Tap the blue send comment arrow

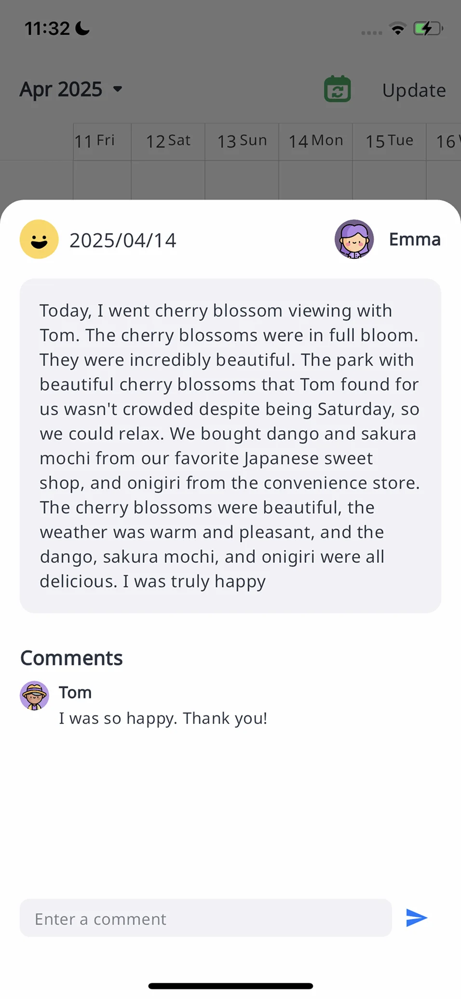pyautogui.click(x=417, y=918)
